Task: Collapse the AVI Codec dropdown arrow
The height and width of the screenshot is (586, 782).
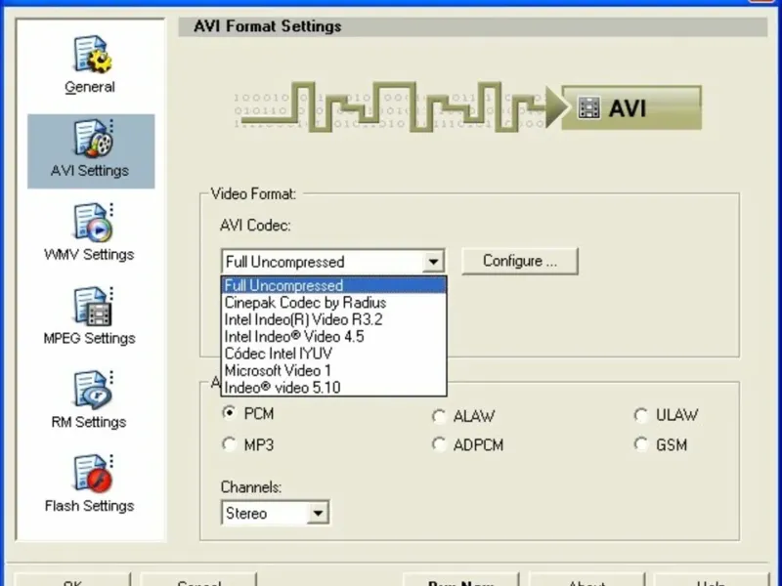Action: [x=433, y=261]
